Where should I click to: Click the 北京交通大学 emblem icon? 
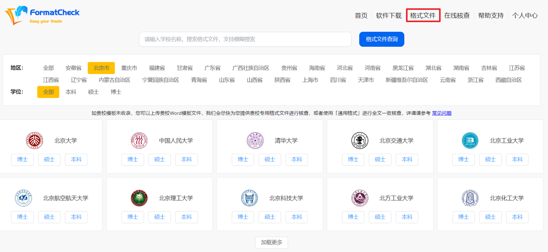360,140
